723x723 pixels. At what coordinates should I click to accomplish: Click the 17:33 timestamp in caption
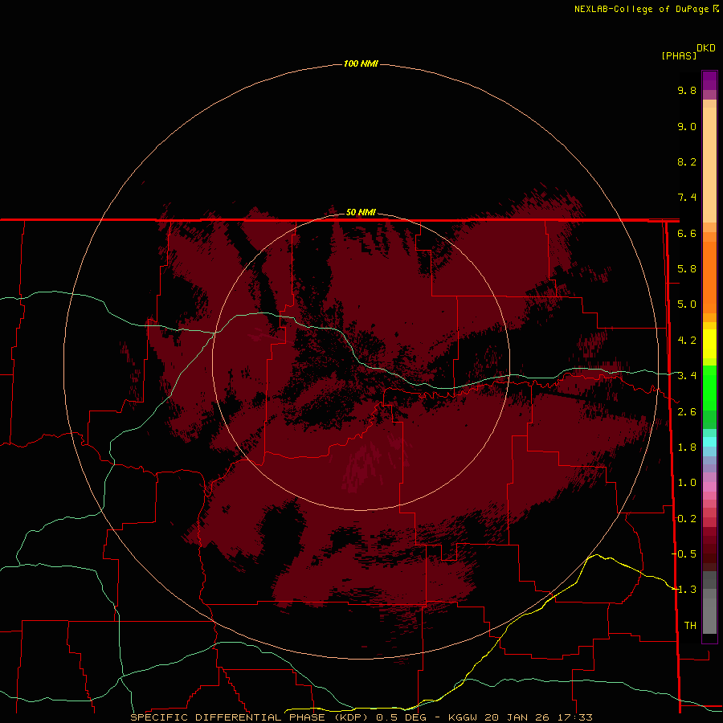[x=576, y=717]
